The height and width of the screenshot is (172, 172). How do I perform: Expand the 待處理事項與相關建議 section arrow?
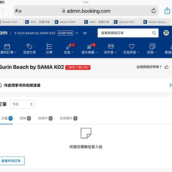170,85
